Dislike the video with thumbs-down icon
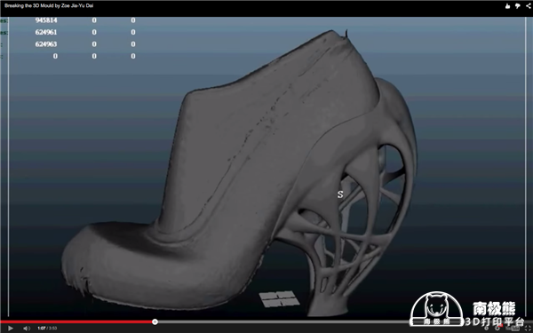533x333 pixels. [x=517, y=6]
